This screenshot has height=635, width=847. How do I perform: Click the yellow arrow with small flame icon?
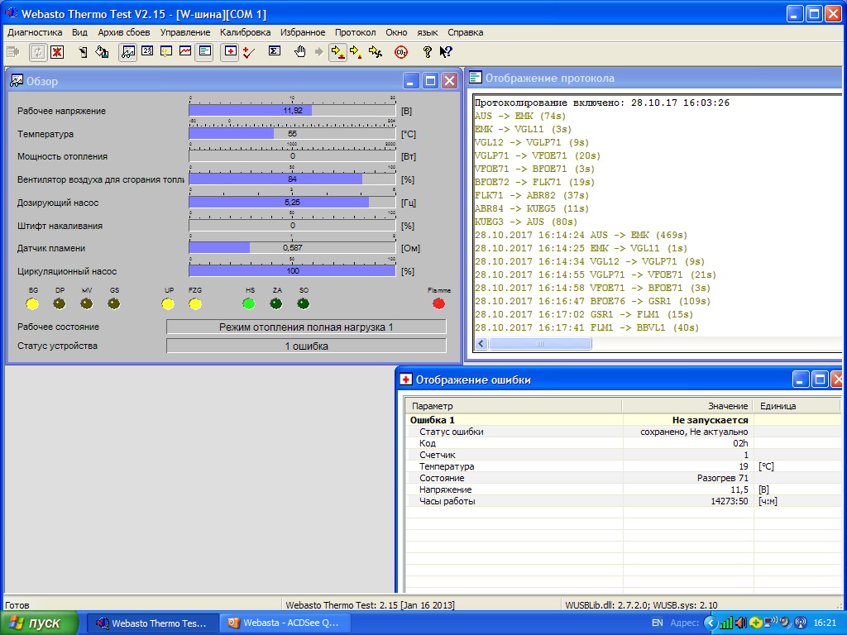356,52
